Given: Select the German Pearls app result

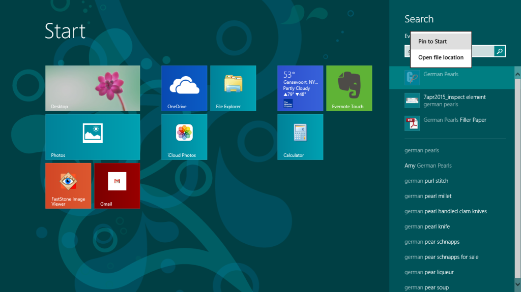Looking at the screenshot, I should click(452, 78).
